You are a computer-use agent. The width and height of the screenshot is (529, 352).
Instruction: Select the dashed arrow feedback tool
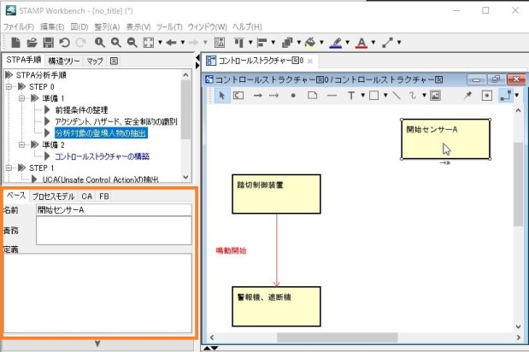pyautogui.click(x=274, y=95)
